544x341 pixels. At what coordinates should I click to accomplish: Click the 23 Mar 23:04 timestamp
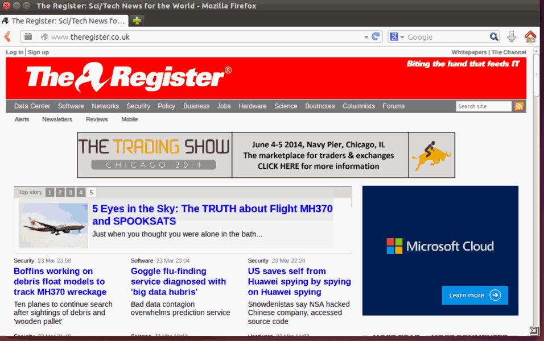[173, 261]
